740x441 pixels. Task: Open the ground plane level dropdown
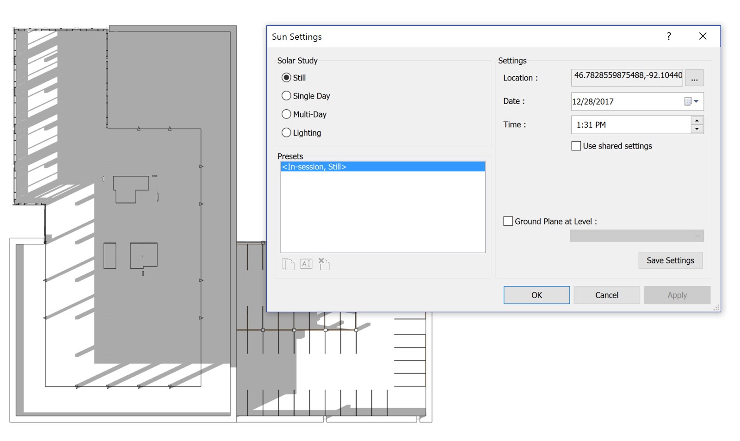click(697, 236)
